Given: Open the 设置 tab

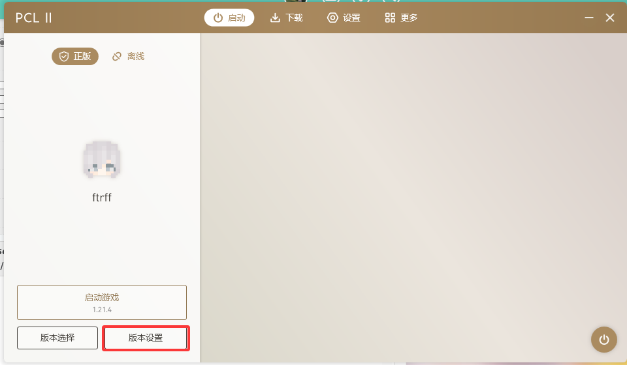Looking at the screenshot, I should [x=344, y=18].
